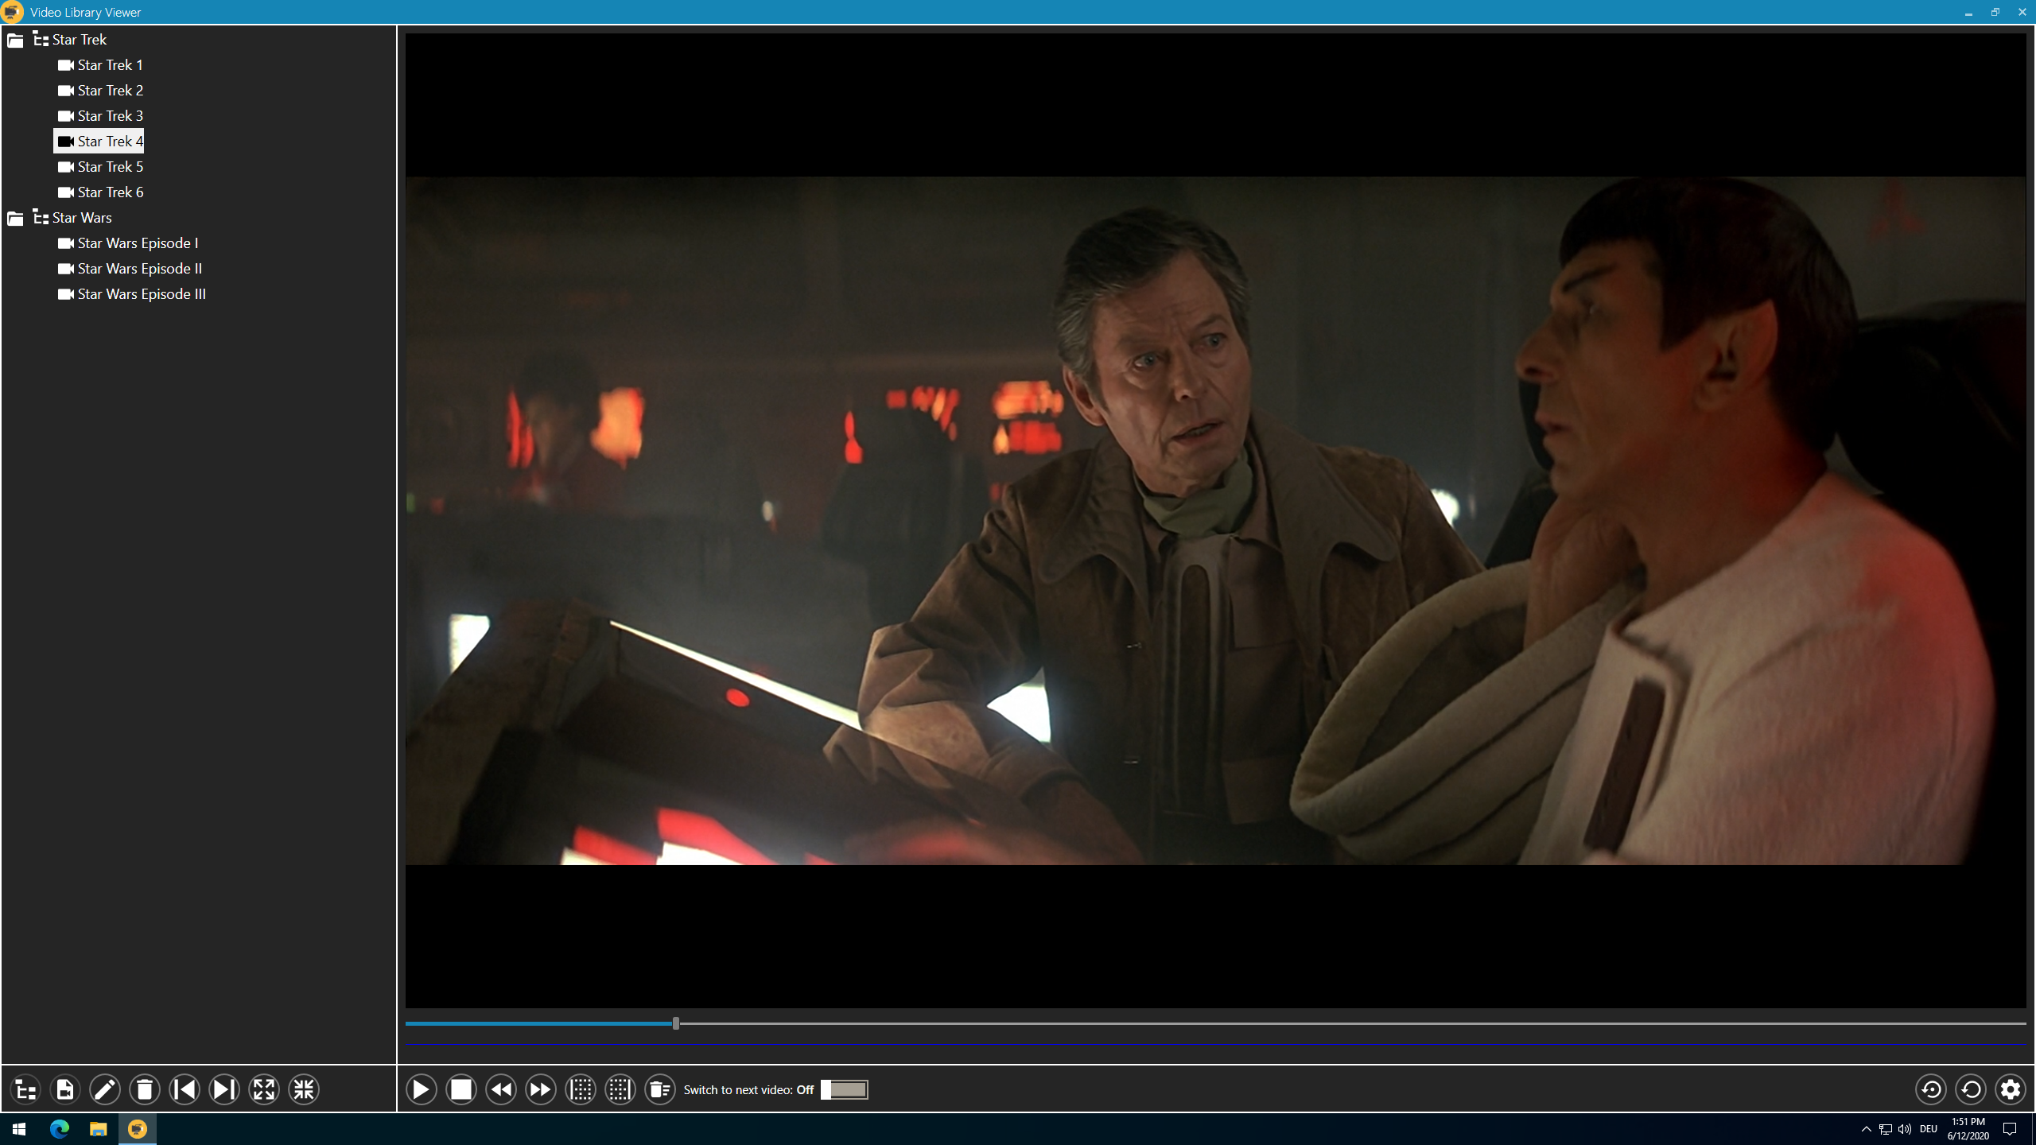Fast forward the video
This screenshot has width=2036, height=1145.
541,1089
